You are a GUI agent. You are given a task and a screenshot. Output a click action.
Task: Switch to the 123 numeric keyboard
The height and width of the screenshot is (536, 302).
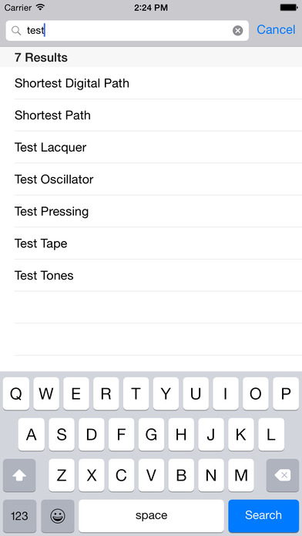[x=19, y=516]
